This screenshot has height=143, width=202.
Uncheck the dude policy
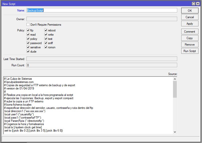tap(28, 52)
